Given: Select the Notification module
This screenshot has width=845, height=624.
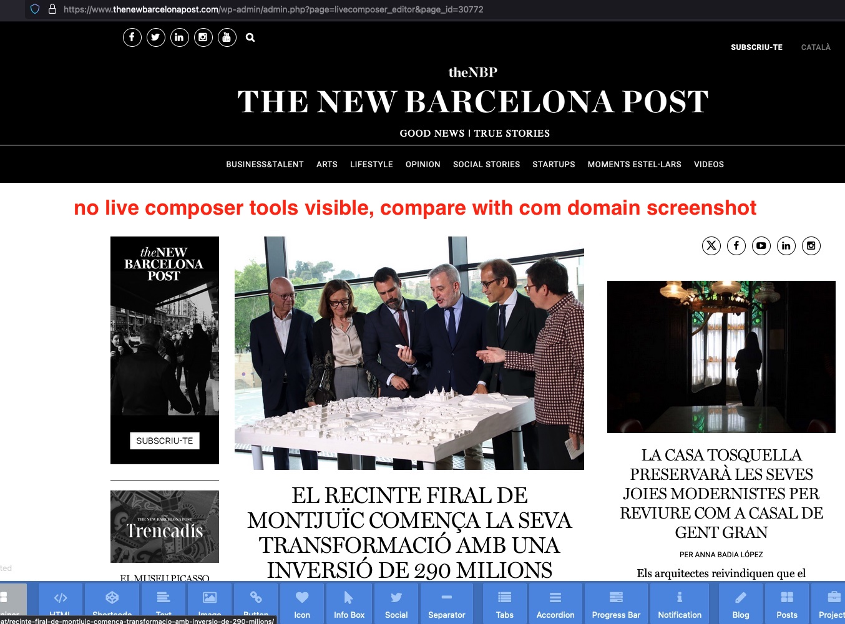Looking at the screenshot, I should [680, 603].
